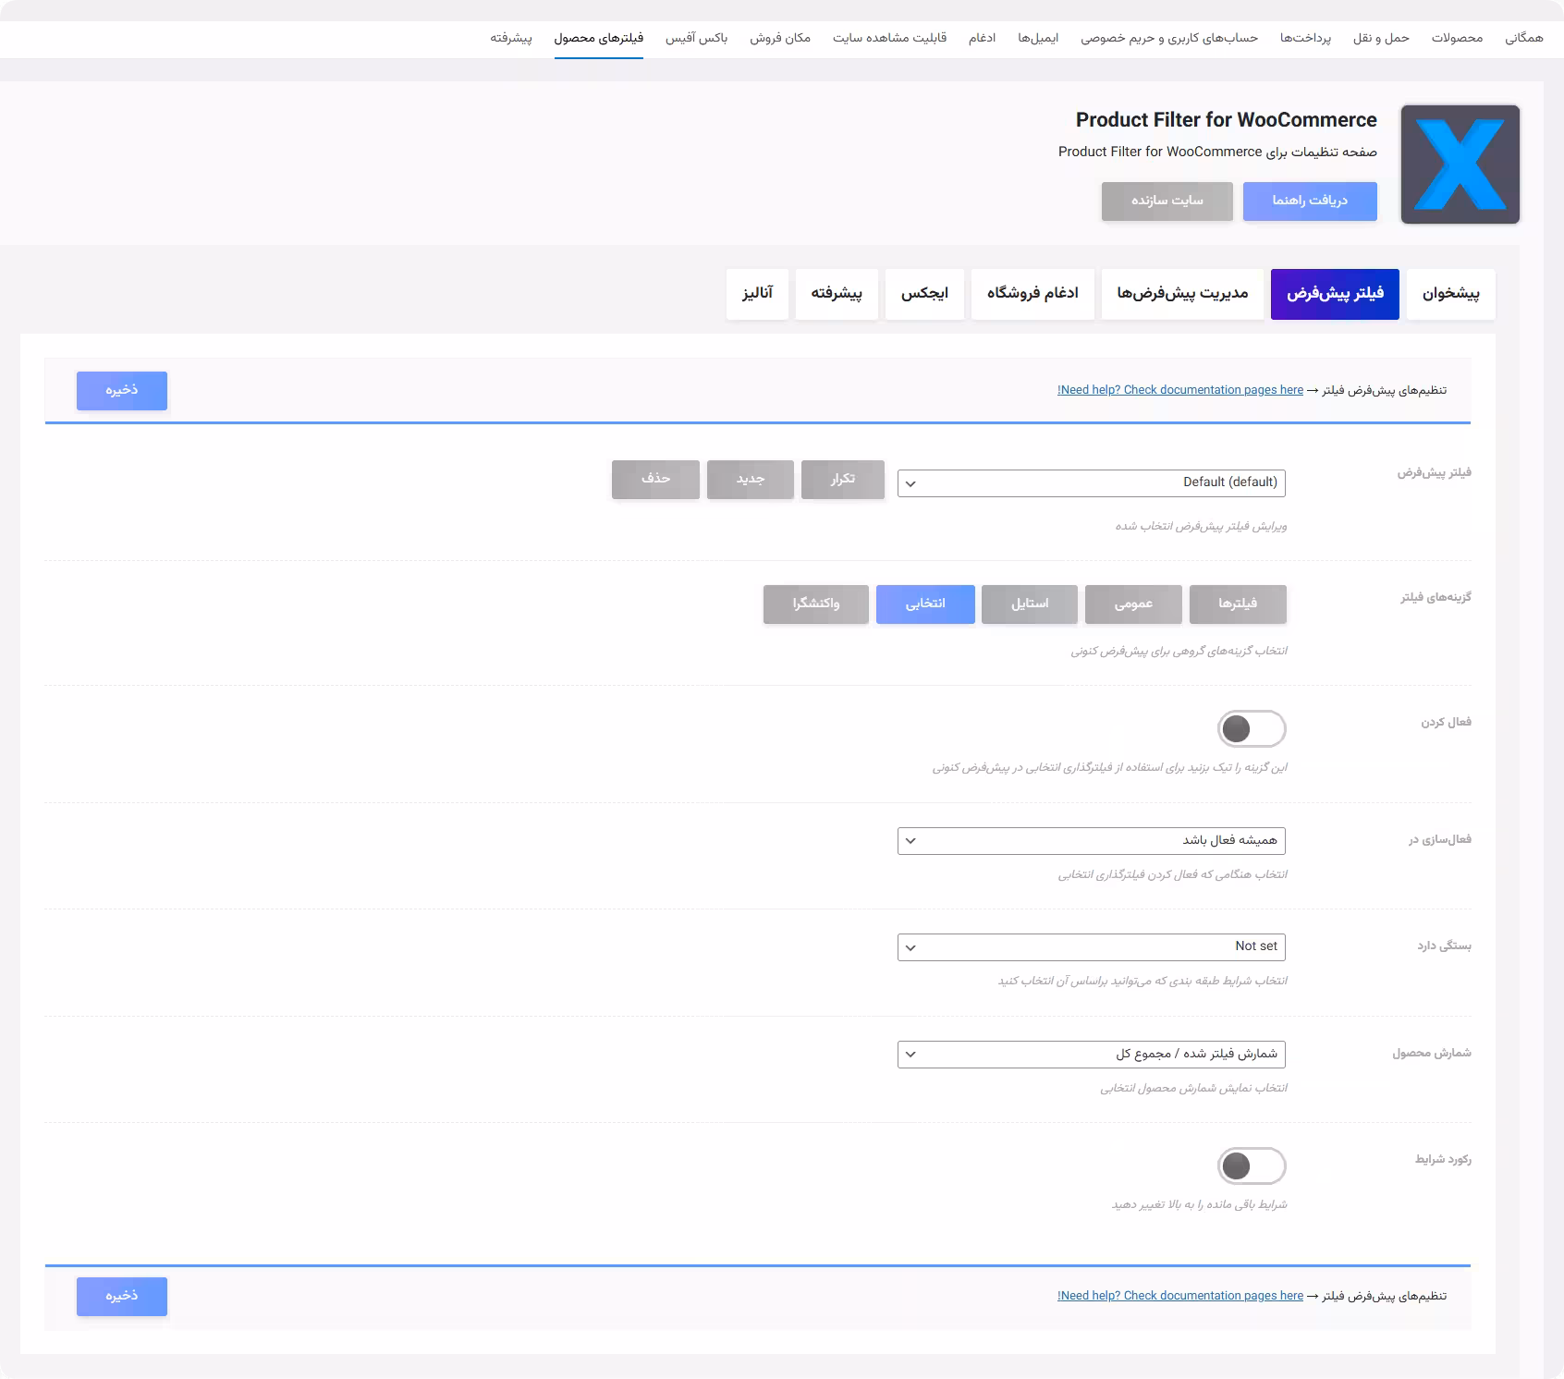Open the top documentation pages link
The image size is (1564, 1379).
click(x=1180, y=390)
